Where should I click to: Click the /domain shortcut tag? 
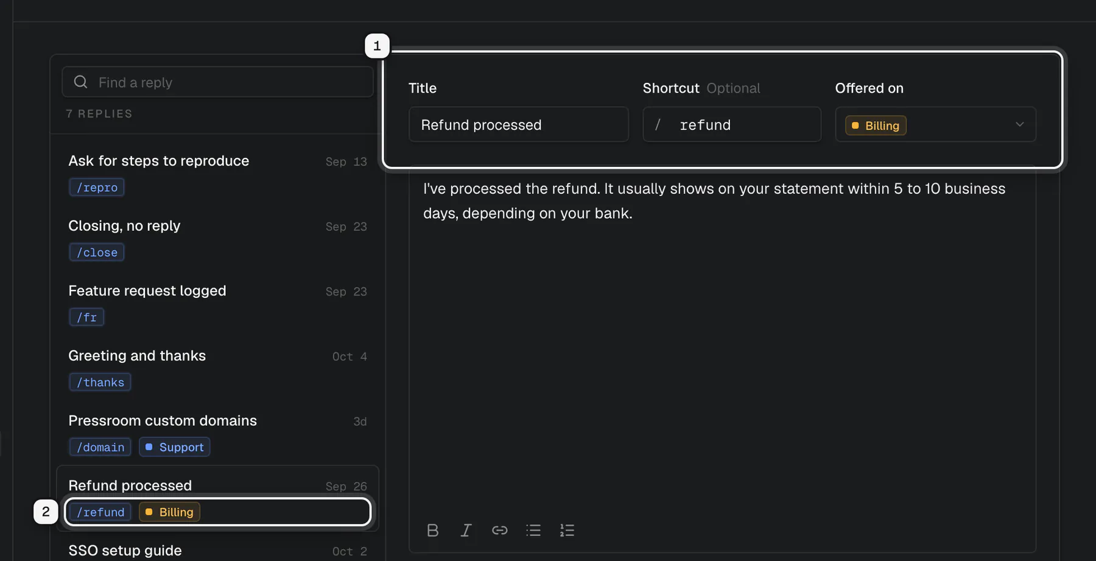point(100,447)
